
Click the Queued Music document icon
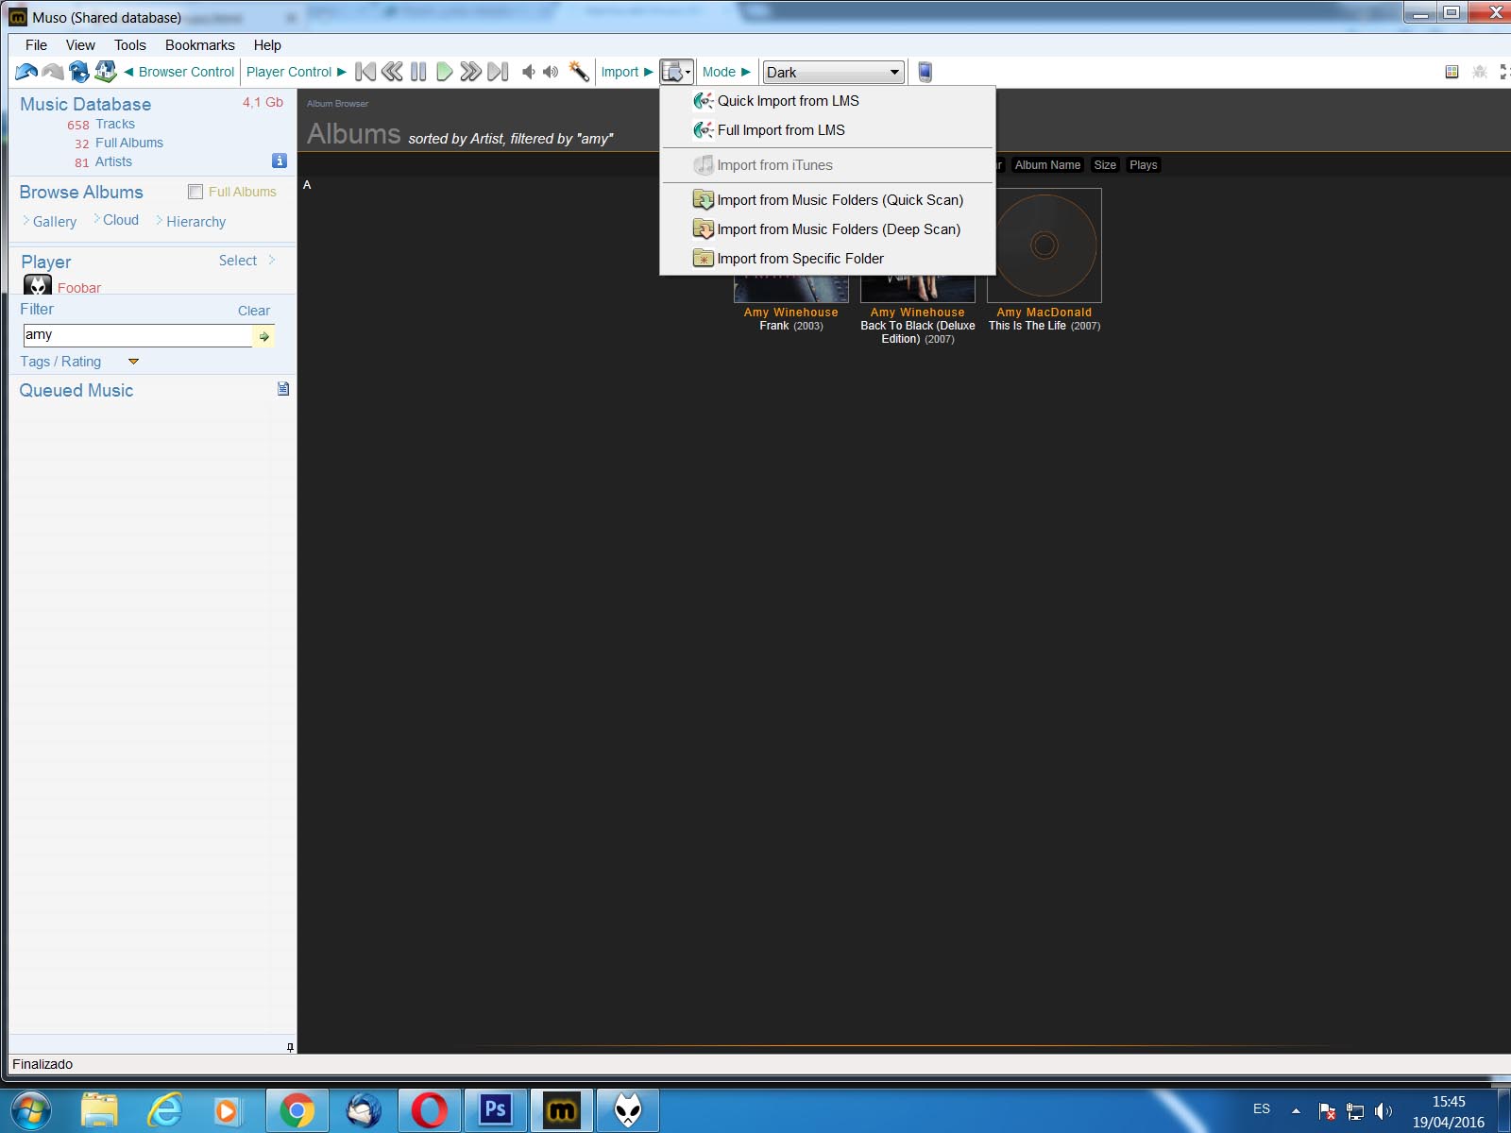(x=283, y=389)
